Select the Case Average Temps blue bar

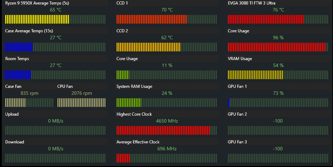coord(55,47)
